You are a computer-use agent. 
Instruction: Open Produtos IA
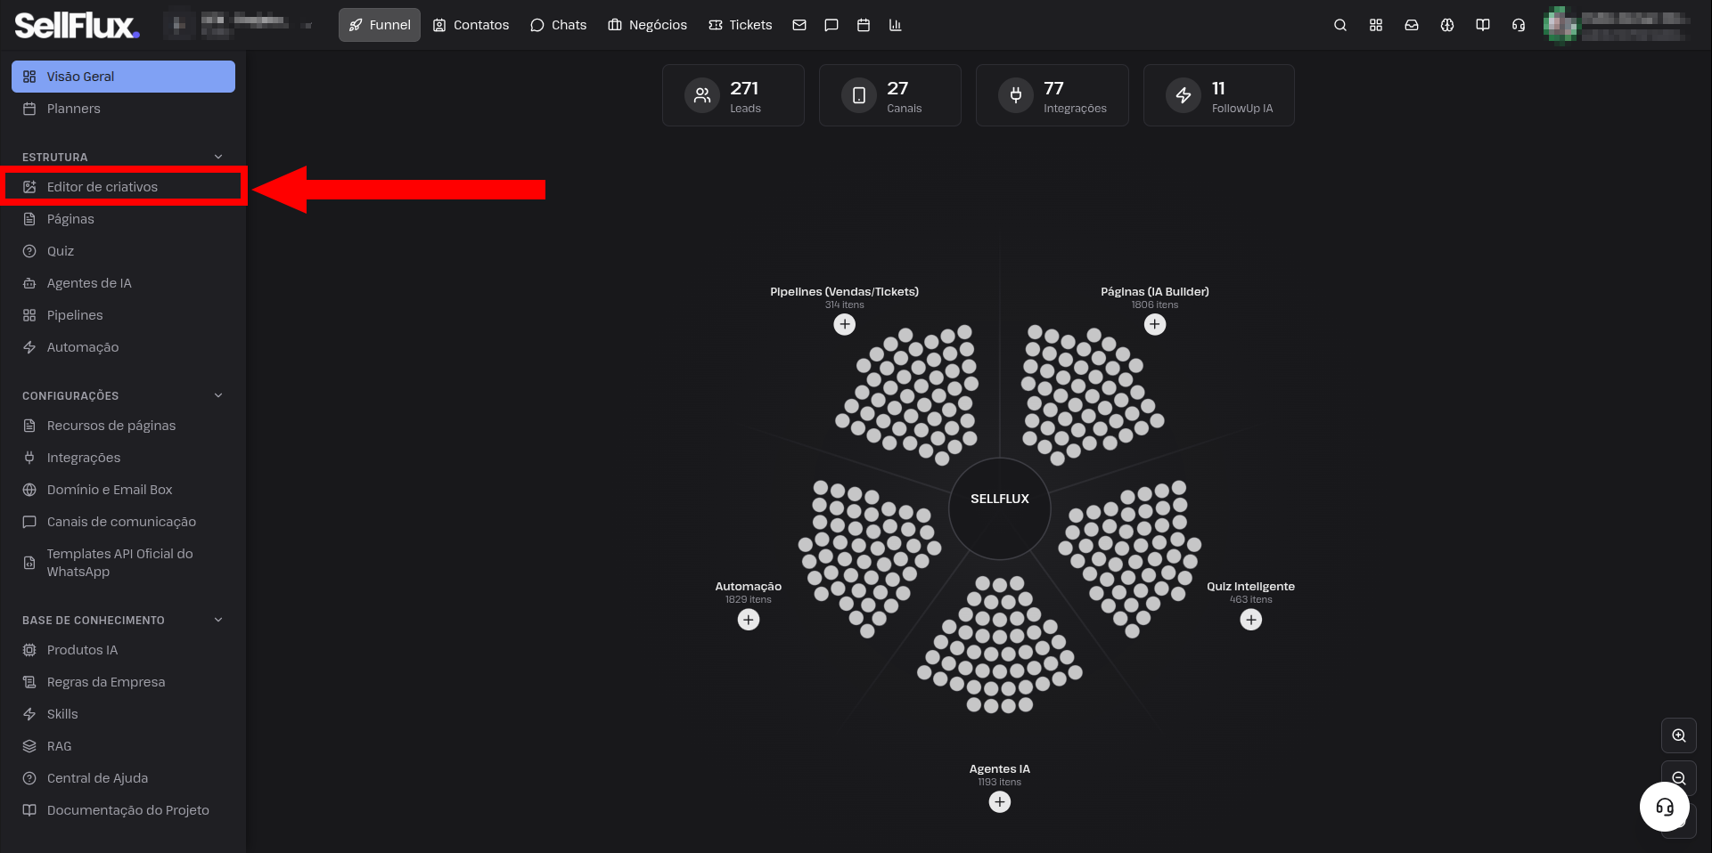pyautogui.click(x=123, y=650)
